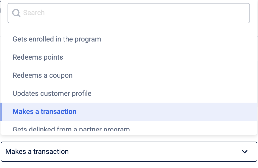
Task: Choose the "Redeems points" option
Action: tap(38, 57)
